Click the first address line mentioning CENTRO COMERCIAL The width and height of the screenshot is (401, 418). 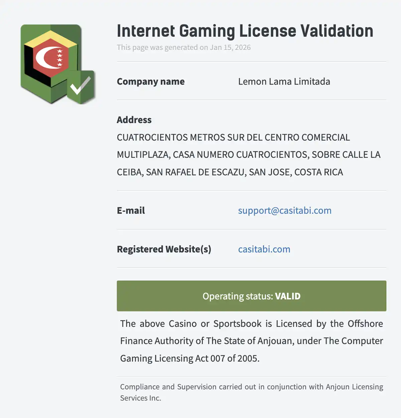pos(233,137)
